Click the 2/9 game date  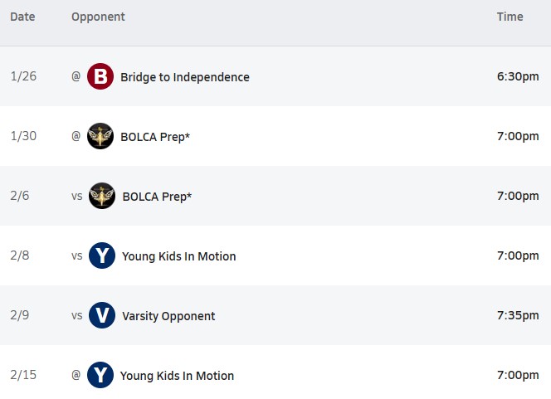(20, 316)
